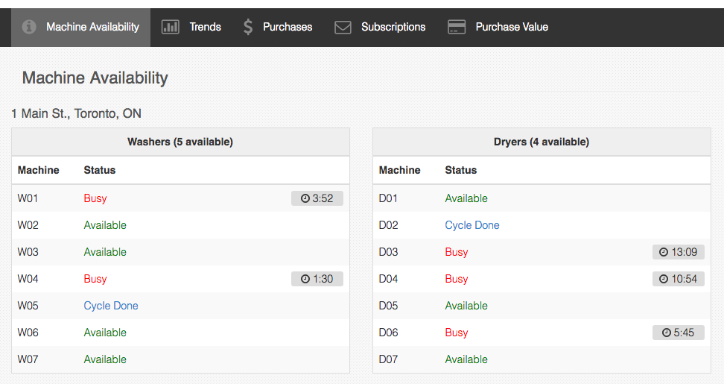Click the clock icon on washer W01 timer
Image resolution: width=724 pixels, height=384 pixels.
305,198
